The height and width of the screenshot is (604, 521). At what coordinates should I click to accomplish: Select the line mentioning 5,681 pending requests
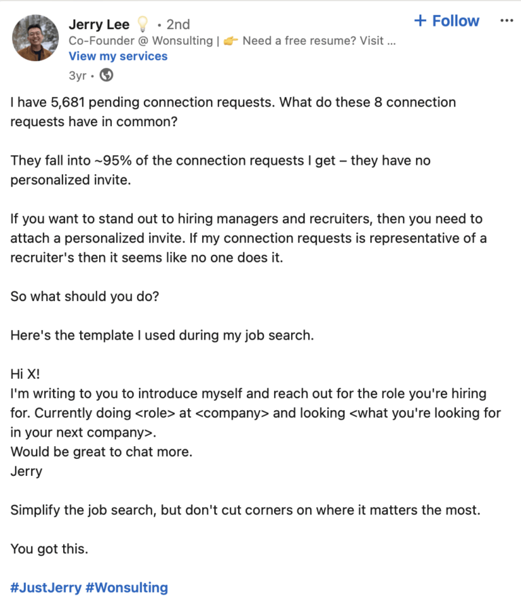coord(233,102)
